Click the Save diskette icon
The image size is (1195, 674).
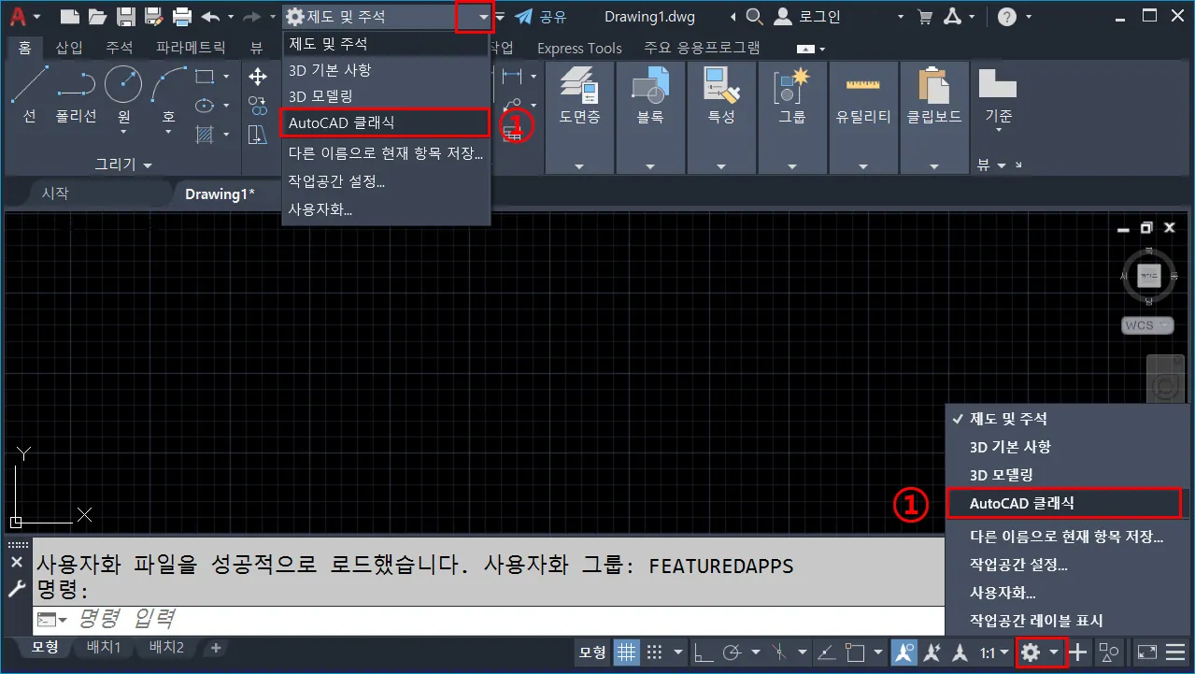click(x=126, y=16)
